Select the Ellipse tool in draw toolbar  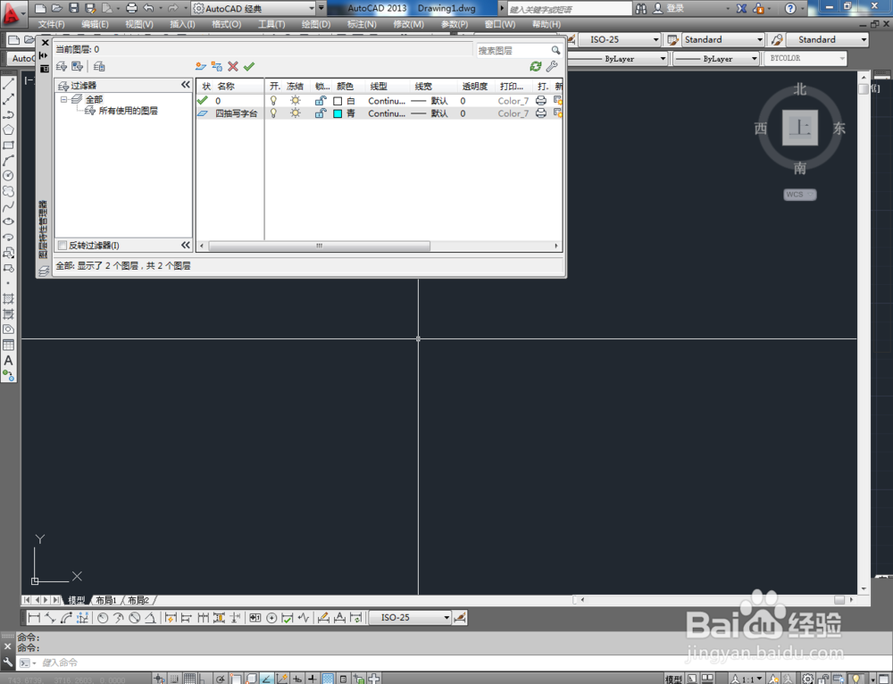coord(9,222)
